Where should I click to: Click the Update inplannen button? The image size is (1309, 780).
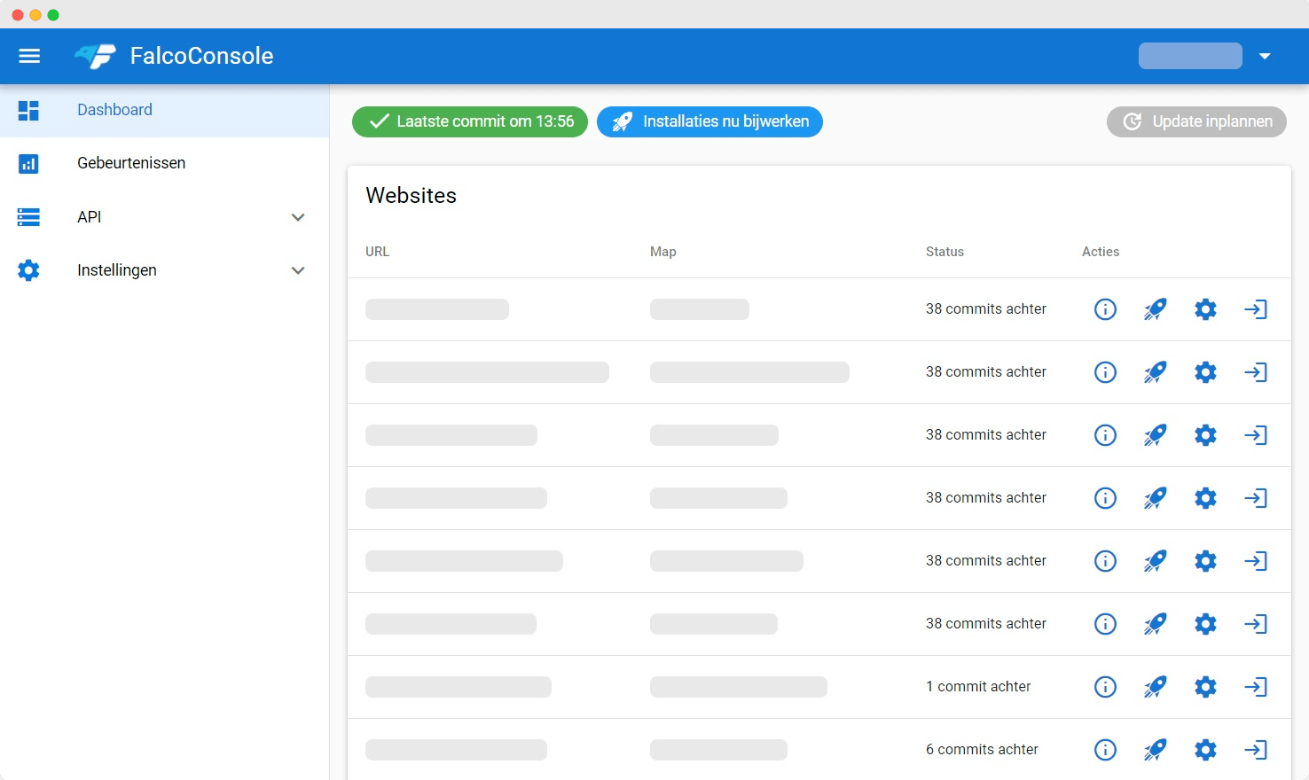[x=1196, y=121]
